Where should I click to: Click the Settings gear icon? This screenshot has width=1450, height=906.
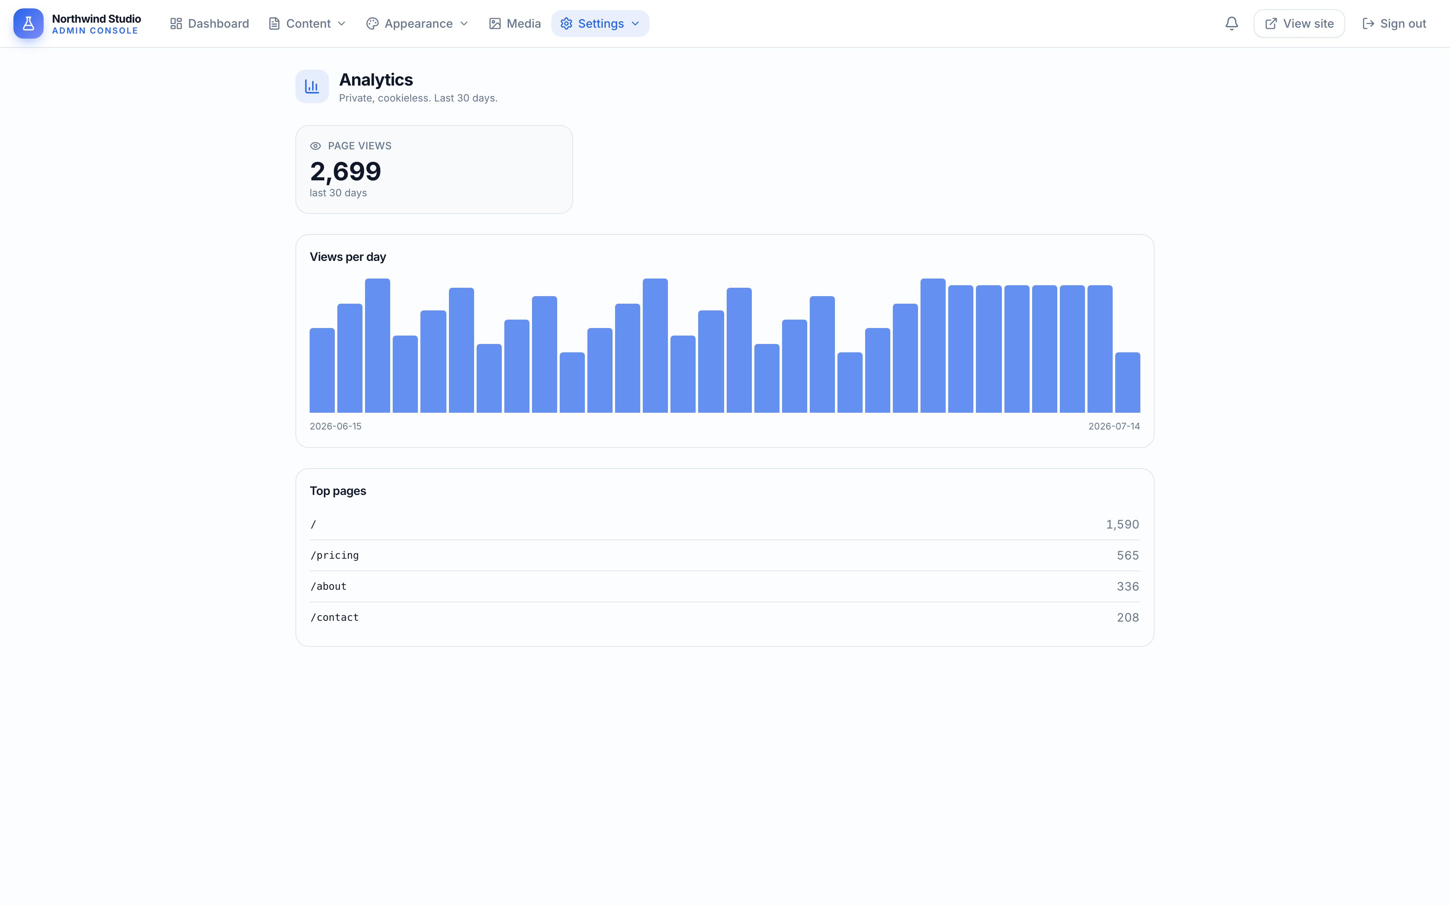coord(566,23)
